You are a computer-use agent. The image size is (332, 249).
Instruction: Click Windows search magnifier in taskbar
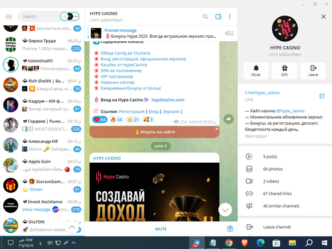point(309,243)
